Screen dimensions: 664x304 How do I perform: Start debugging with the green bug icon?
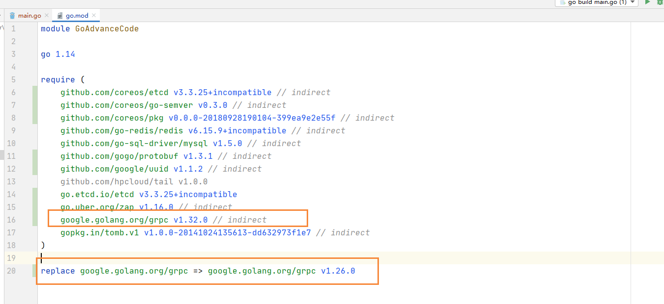(661, 2)
